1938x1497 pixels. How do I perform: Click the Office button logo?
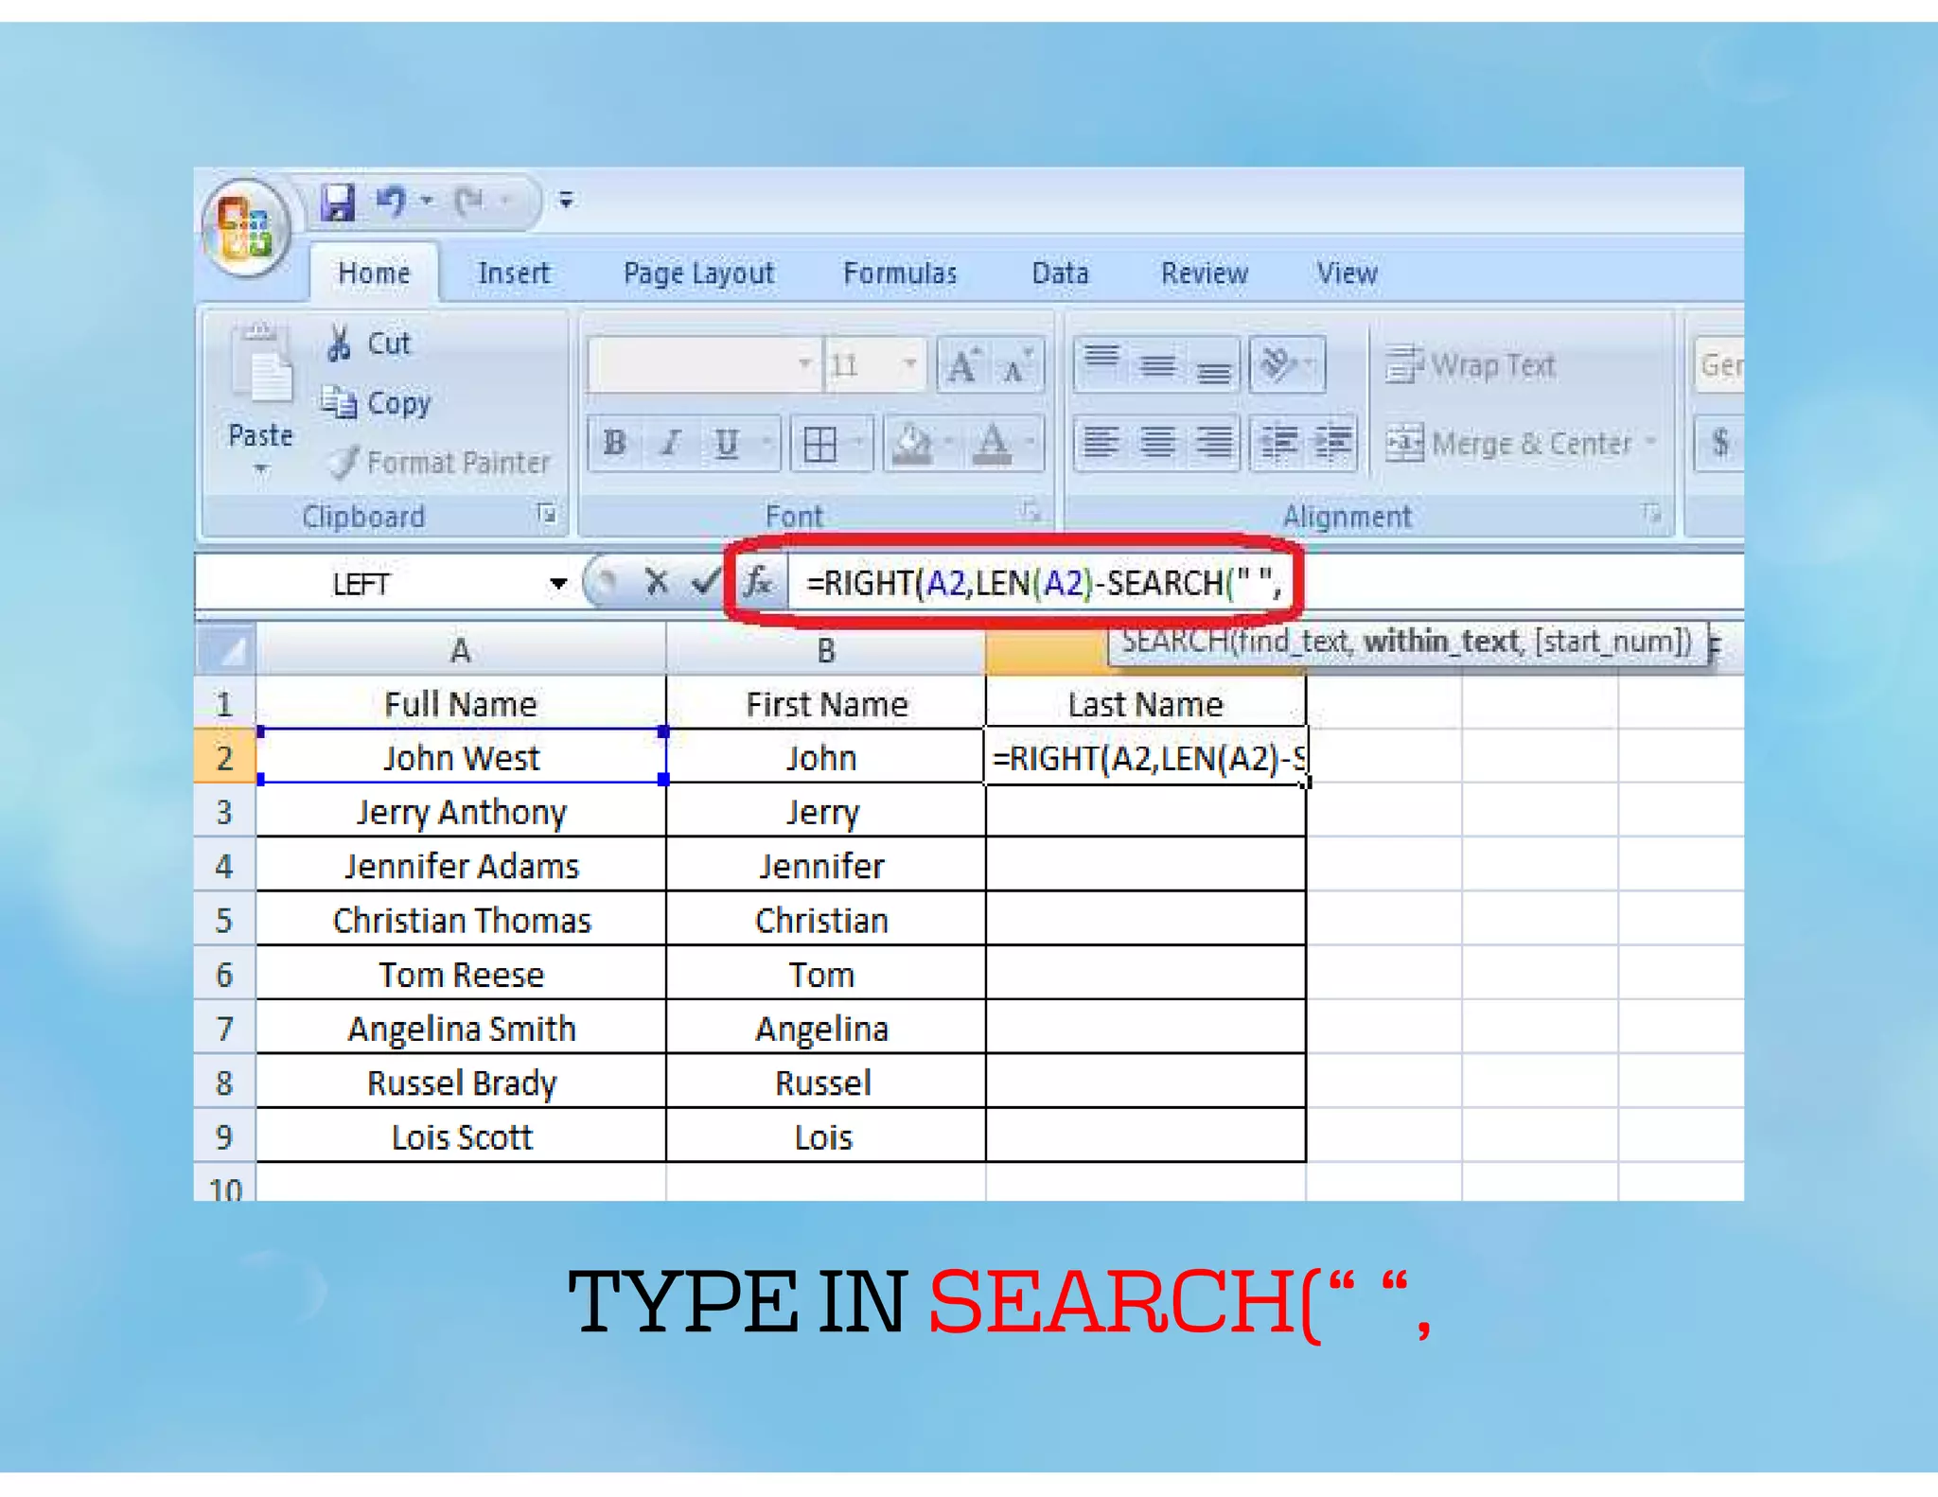point(245,228)
